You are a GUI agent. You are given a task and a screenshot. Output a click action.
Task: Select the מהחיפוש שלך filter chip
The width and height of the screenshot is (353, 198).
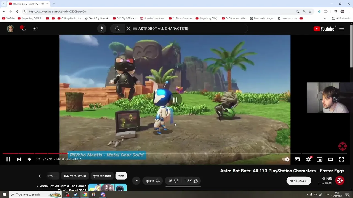[x=102, y=176]
